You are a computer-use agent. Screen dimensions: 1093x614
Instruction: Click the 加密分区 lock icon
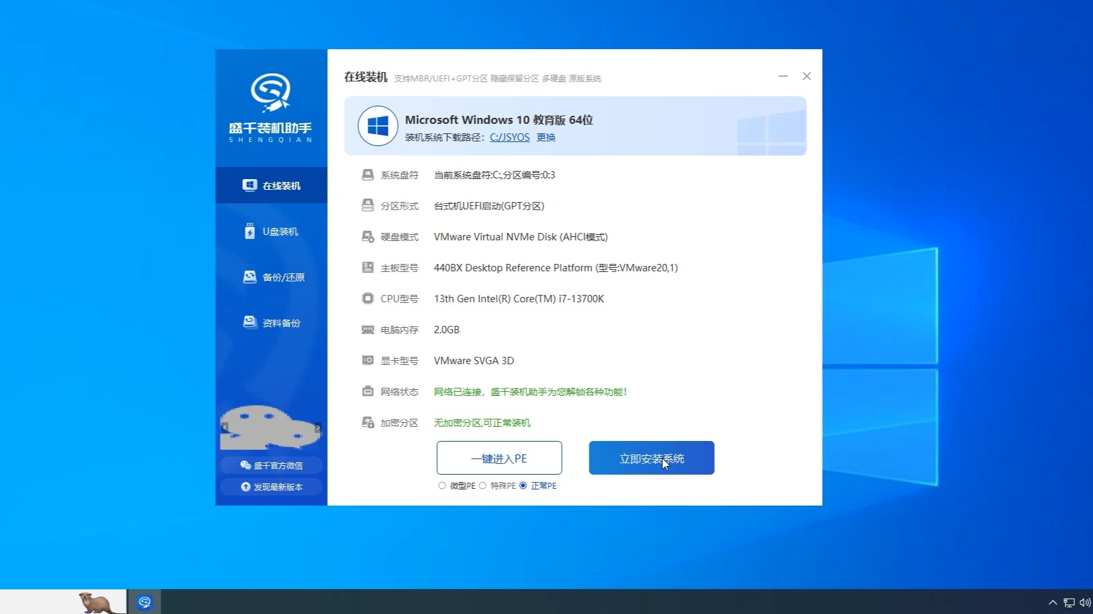(367, 423)
